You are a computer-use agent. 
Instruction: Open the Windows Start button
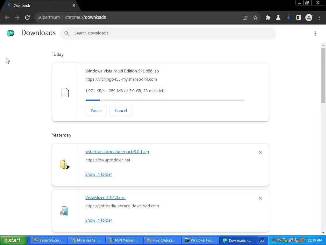pos(14,240)
